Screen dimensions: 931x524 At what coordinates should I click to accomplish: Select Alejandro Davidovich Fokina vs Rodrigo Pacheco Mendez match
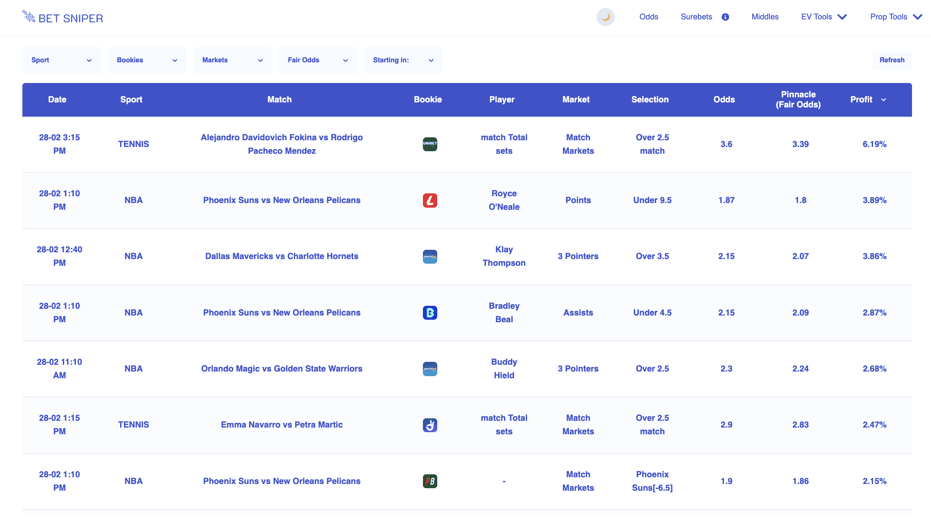point(282,144)
